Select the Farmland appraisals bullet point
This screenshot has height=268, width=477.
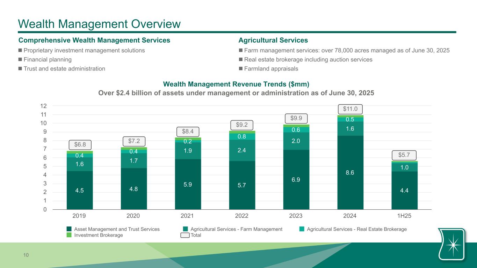(271, 69)
